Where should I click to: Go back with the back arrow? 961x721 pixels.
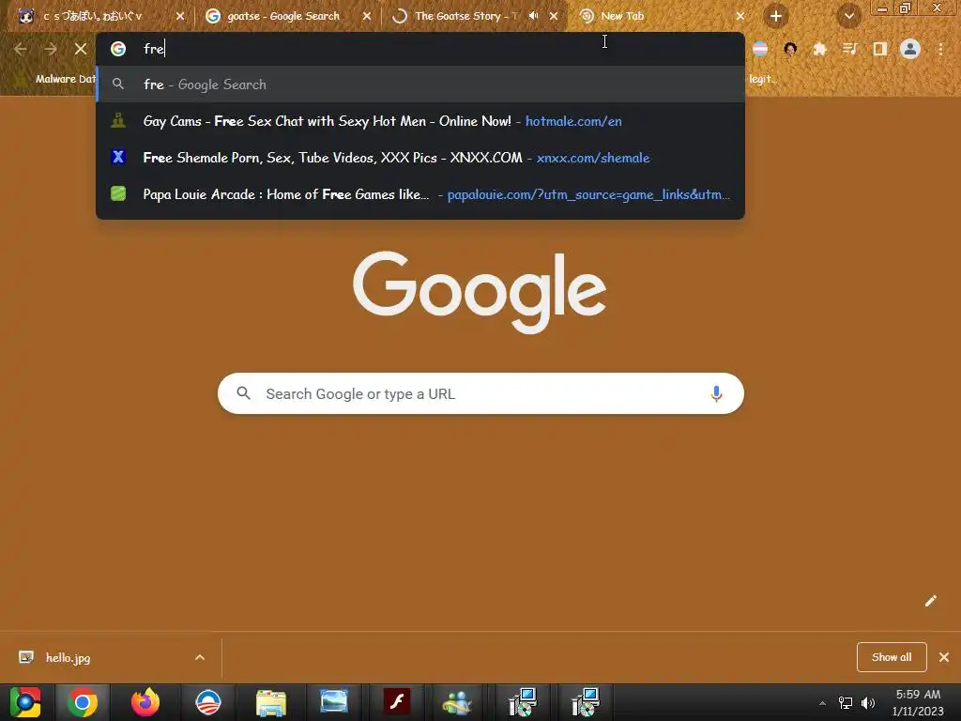(x=21, y=49)
